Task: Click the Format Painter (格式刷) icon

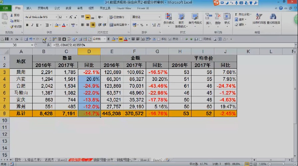Action: [x=16, y=27]
